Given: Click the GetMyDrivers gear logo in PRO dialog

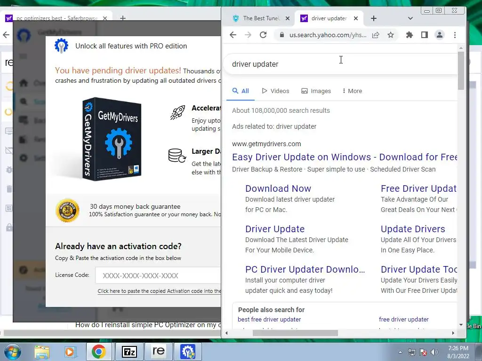Looking at the screenshot, I should tap(62, 46).
